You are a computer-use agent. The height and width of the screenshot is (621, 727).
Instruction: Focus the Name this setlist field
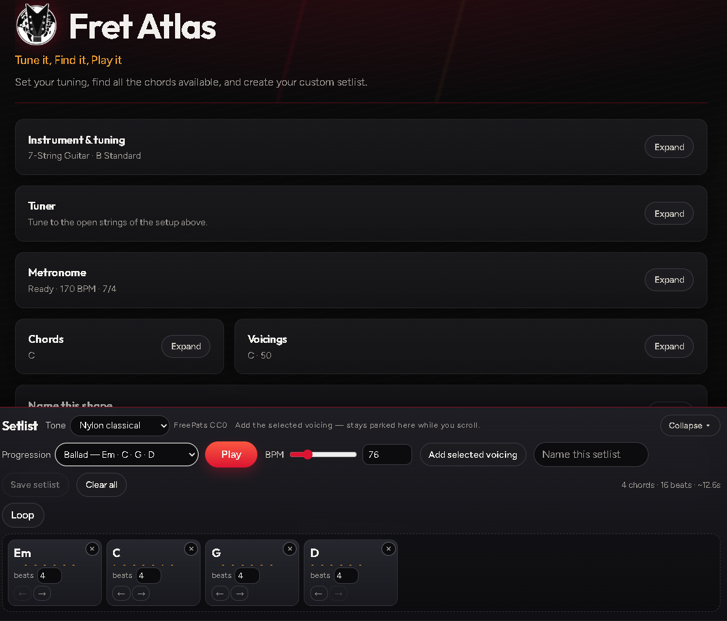coord(590,454)
